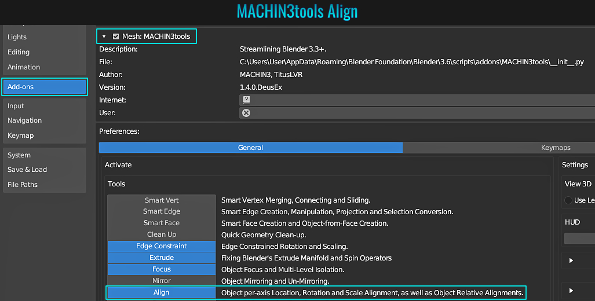Enable the Clean Up tool
The width and height of the screenshot is (595, 301).
(x=162, y=234)
